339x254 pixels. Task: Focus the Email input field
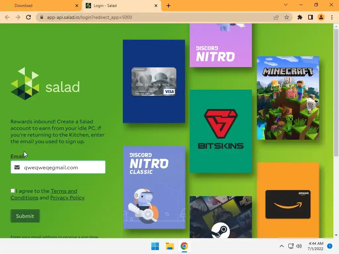(58, 167)
